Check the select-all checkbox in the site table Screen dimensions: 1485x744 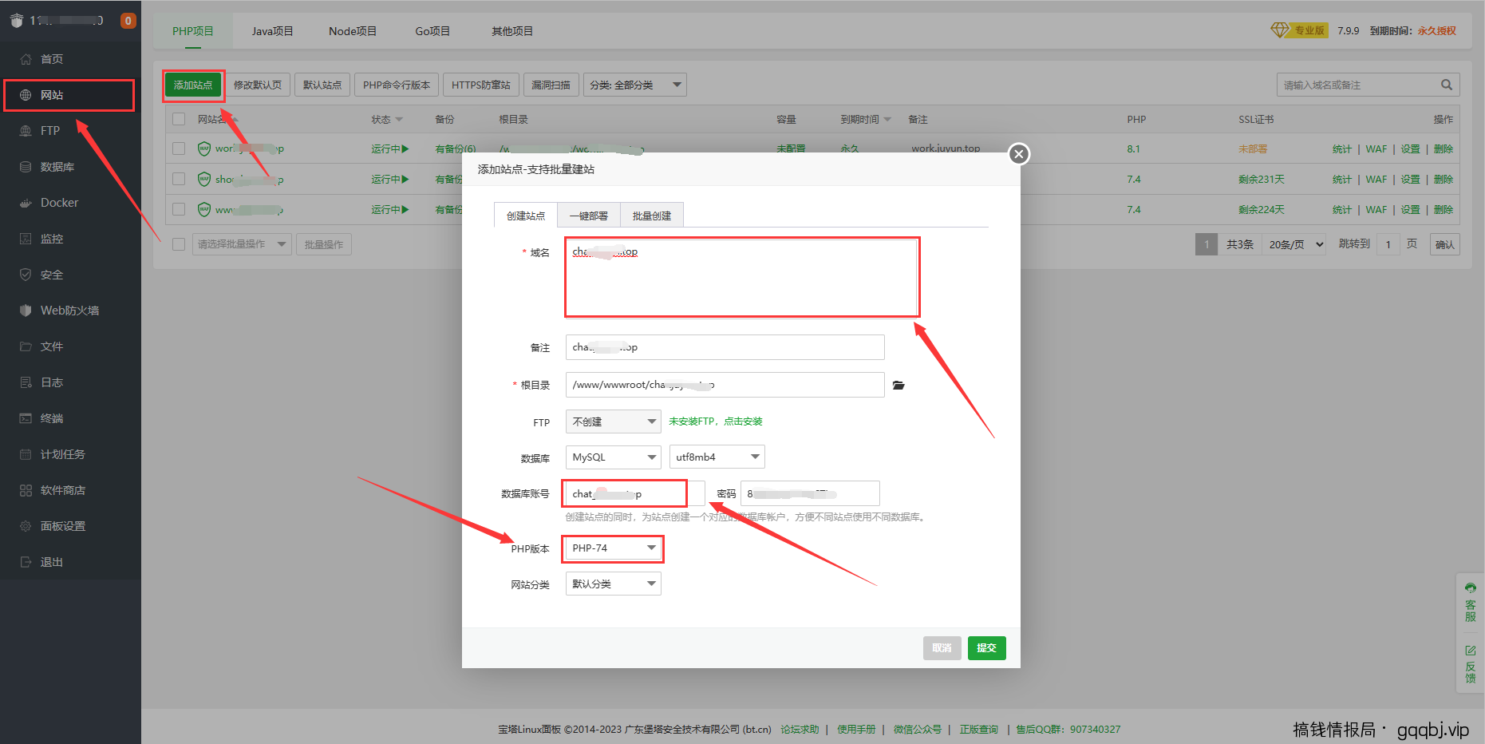[x=178, y=118]
